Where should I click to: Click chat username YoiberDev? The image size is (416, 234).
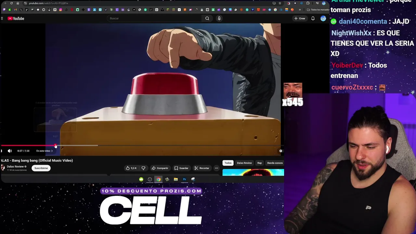point(347,65)
